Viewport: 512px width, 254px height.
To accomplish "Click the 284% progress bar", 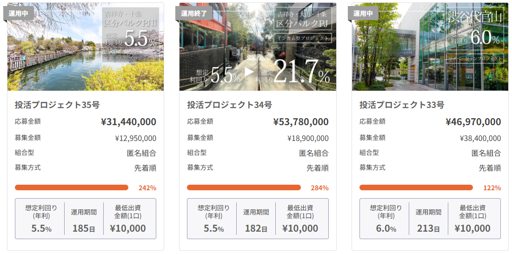I will 244,187.
